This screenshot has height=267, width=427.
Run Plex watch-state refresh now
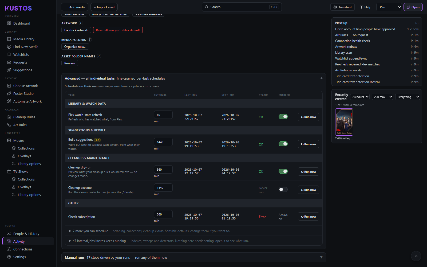308,117
